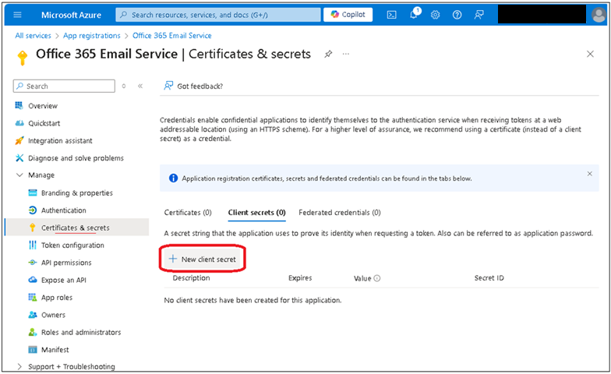Click the sidebar expand/collapse sort arrows
The image size is (611, 374).
[124, 86]
